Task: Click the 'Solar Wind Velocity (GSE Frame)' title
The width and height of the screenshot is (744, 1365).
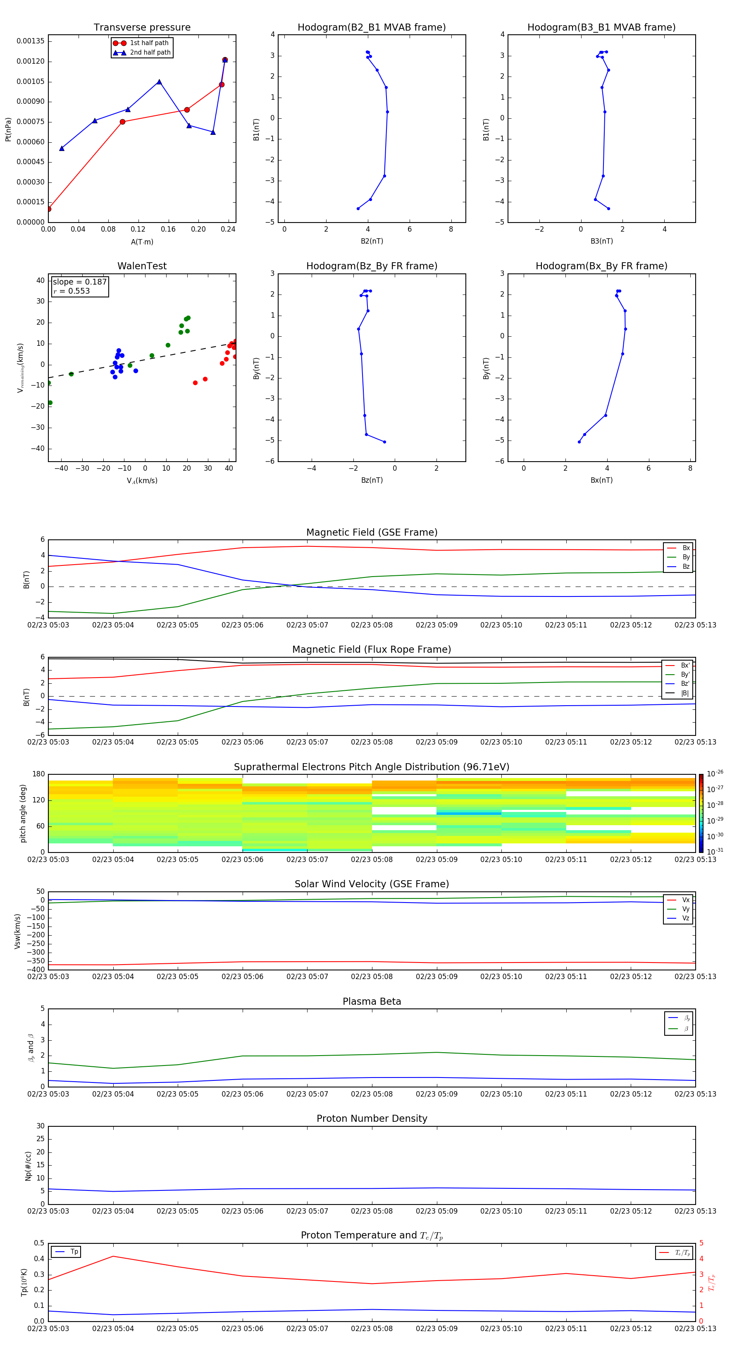Action: pyautogui.click(x=372, y=884)
